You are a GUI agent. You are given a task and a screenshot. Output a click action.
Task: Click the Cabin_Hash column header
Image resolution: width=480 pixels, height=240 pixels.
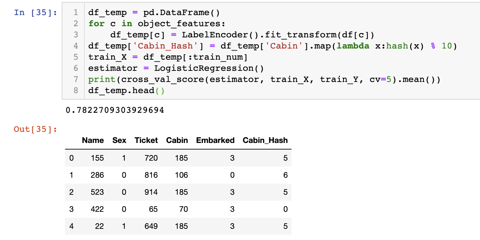pos(265,140)
